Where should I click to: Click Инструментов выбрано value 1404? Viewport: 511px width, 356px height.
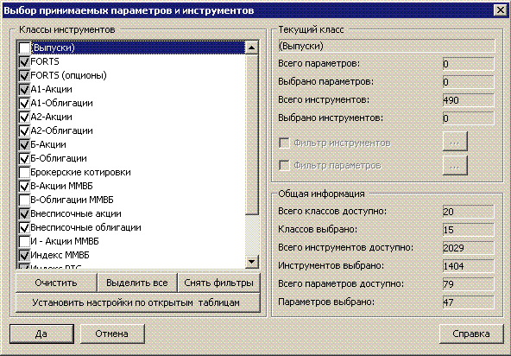(469, 266)
